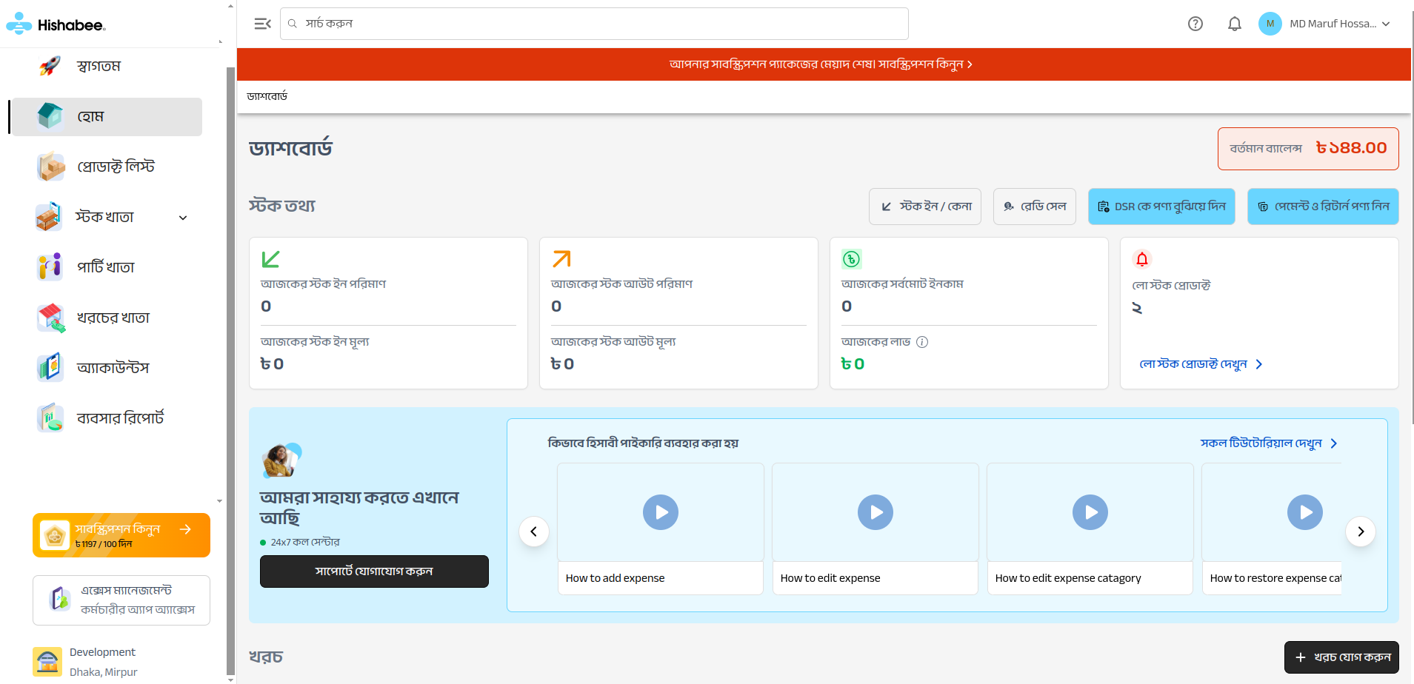Click রেডি সেল button

tap(1035, 207)
